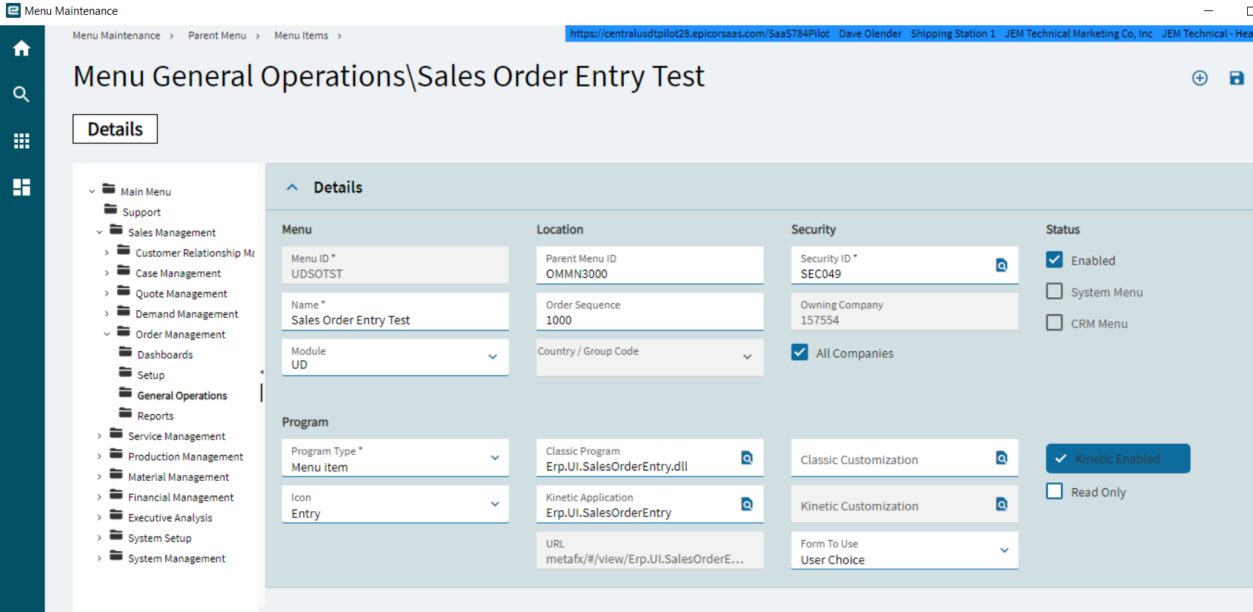Go to Home from the sidebar
Screen dimensions: 1253x612
tap(21, 49)
